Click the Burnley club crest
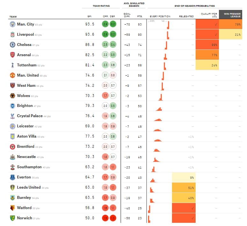Screen dimensions: 247x226 (x=12, y=198)
